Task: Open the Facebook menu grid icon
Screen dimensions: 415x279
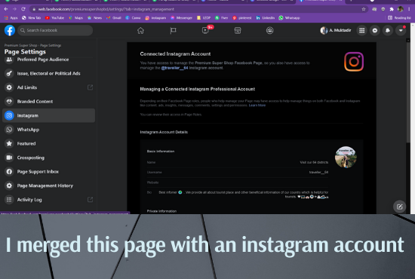Action: (x=361, y=30)
